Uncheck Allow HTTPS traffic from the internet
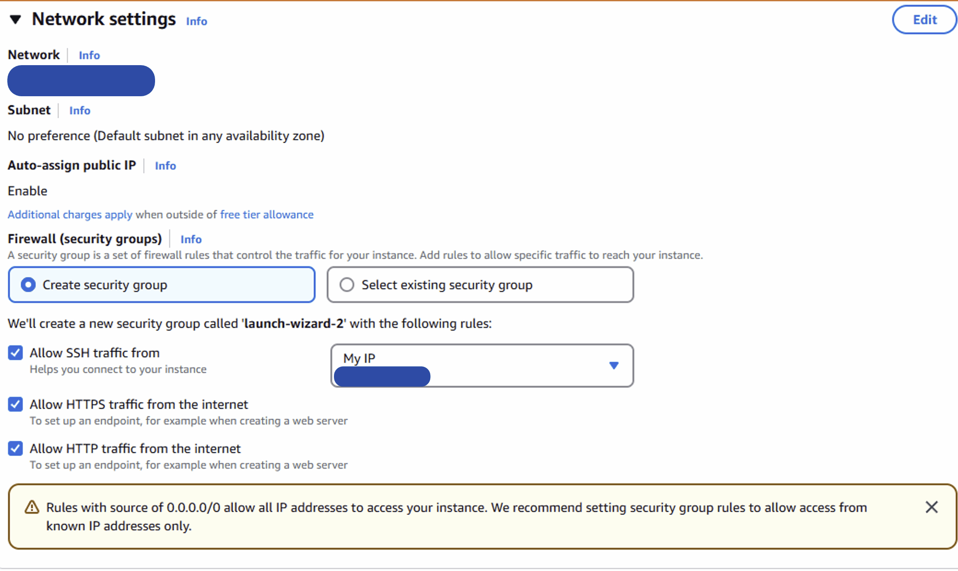The width and height of the screenshot is (958, 571). [x=15, y=405]
